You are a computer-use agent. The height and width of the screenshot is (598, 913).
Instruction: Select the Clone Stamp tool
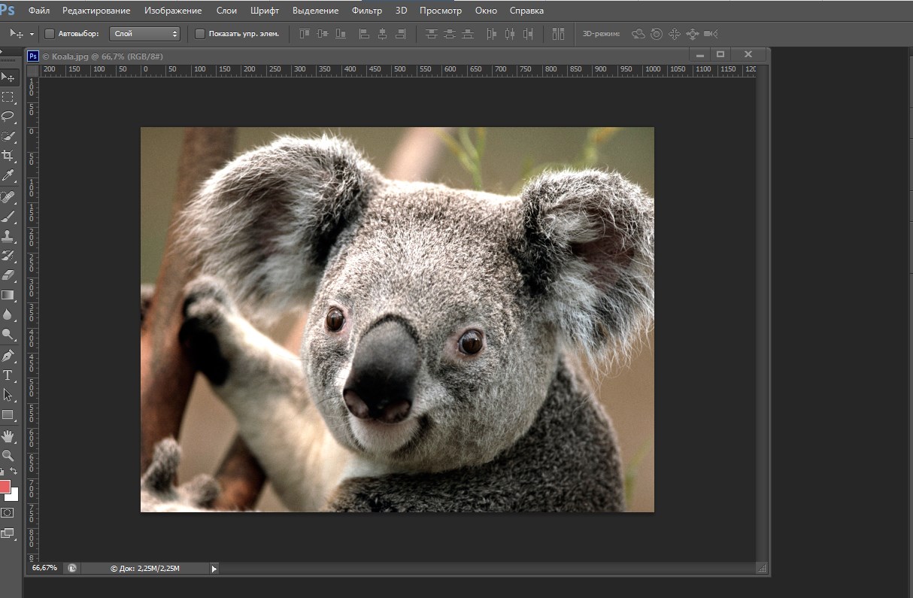tap(8, 236)
